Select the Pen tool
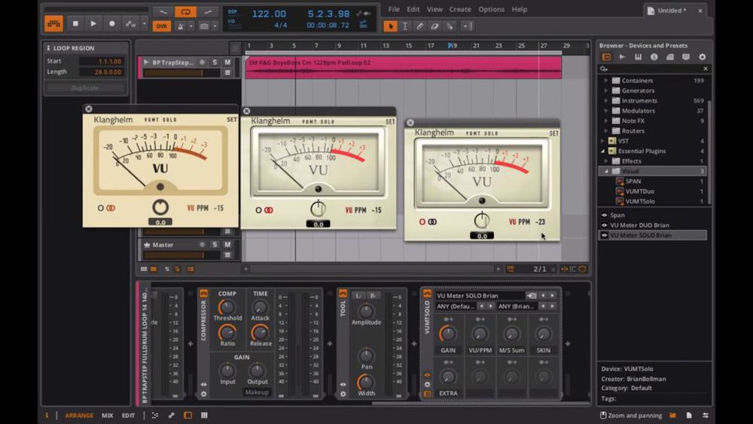753x424 pixels. [x=420, y=26]
